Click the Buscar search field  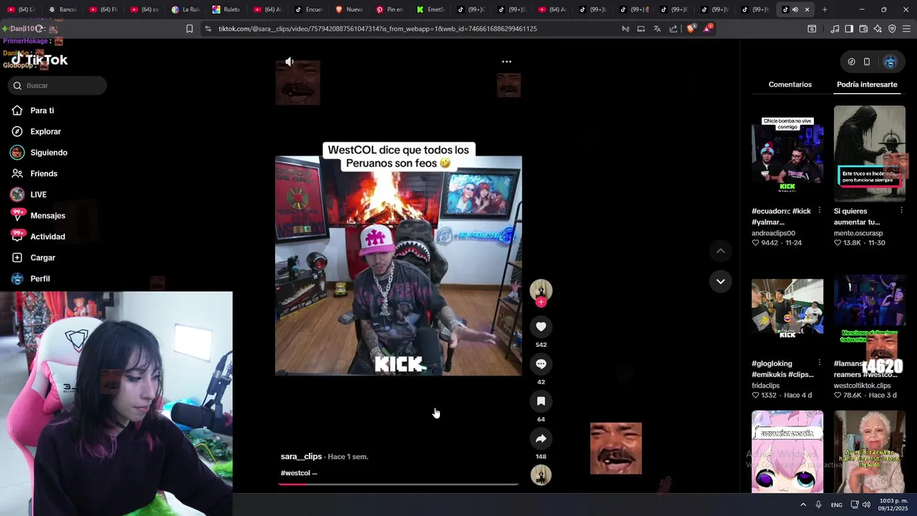(57, 85)
